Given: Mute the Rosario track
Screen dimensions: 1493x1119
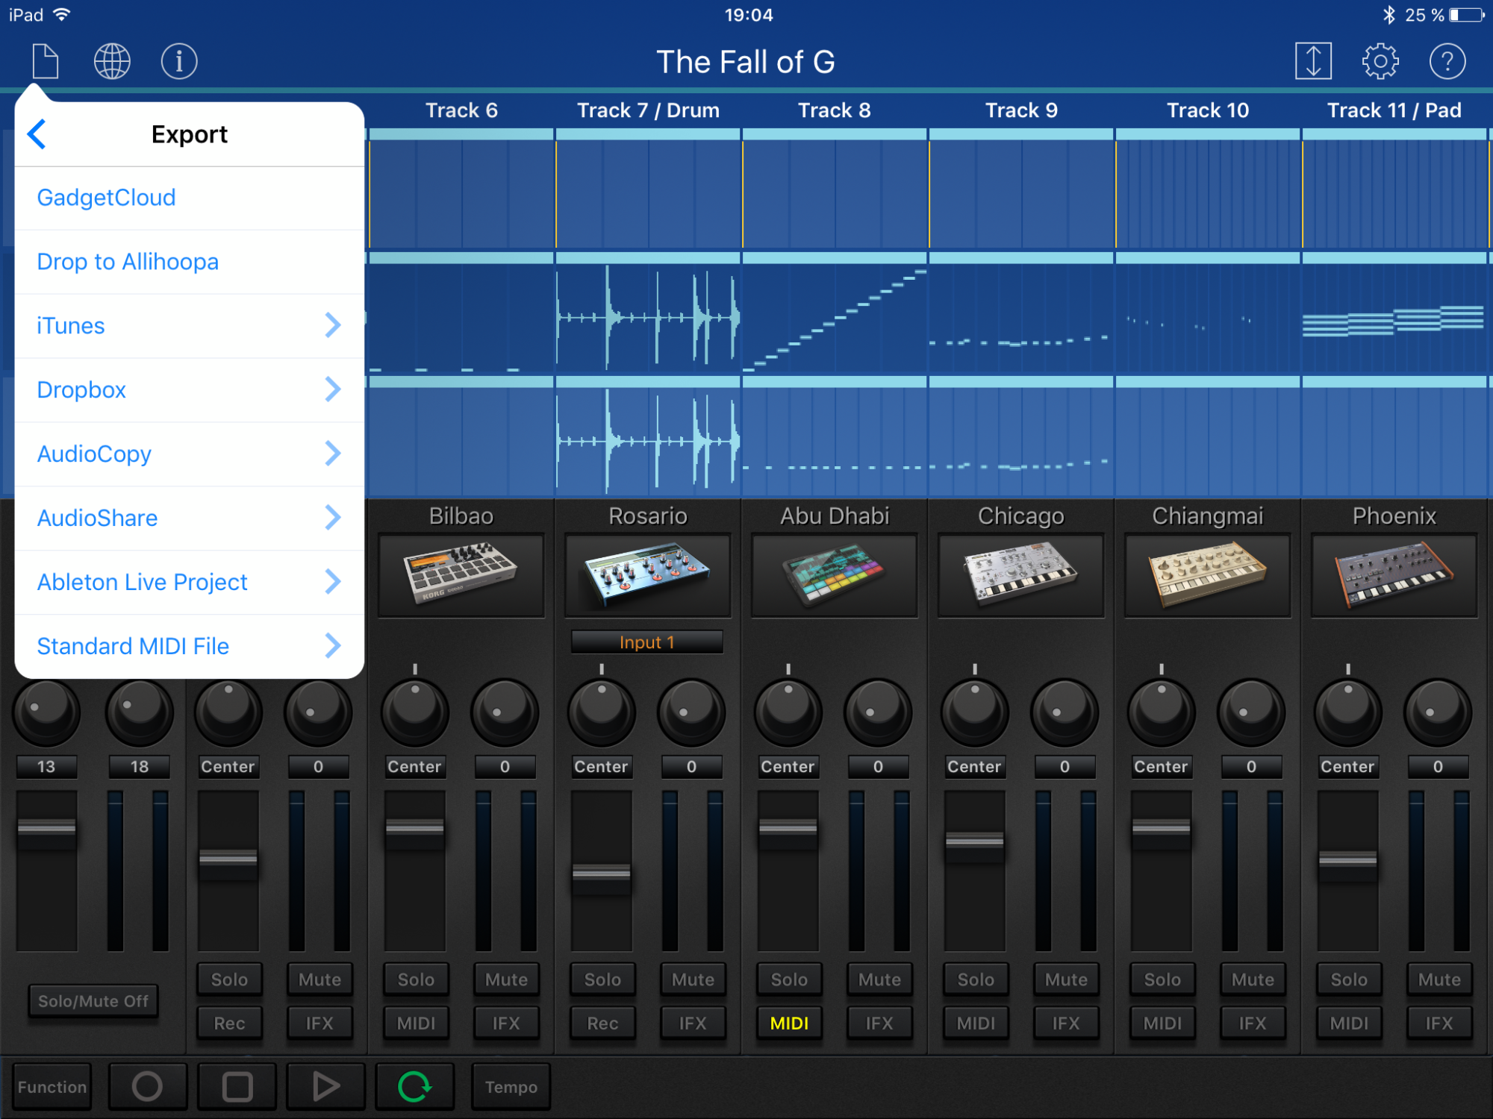Looking at the screenshot, I should 692,979.
